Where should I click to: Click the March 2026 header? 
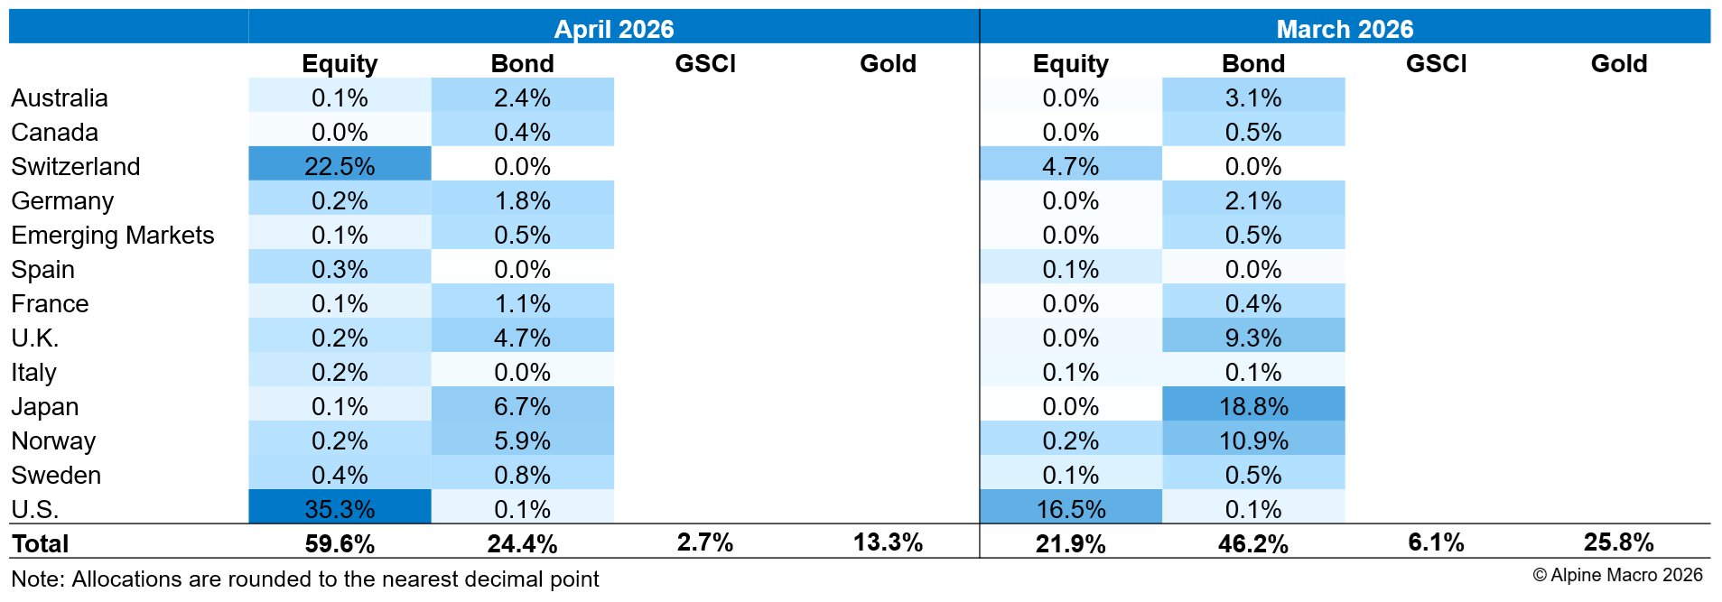(x=1345, y=29)
